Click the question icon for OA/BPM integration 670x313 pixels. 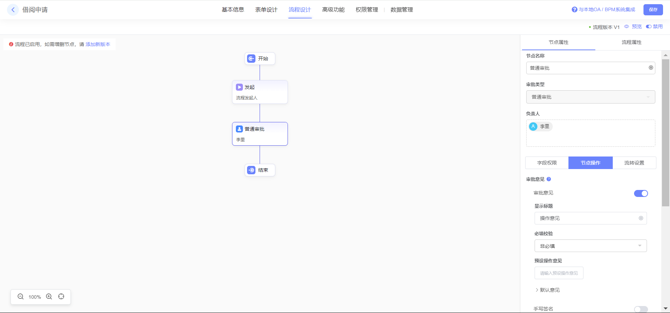574,10
